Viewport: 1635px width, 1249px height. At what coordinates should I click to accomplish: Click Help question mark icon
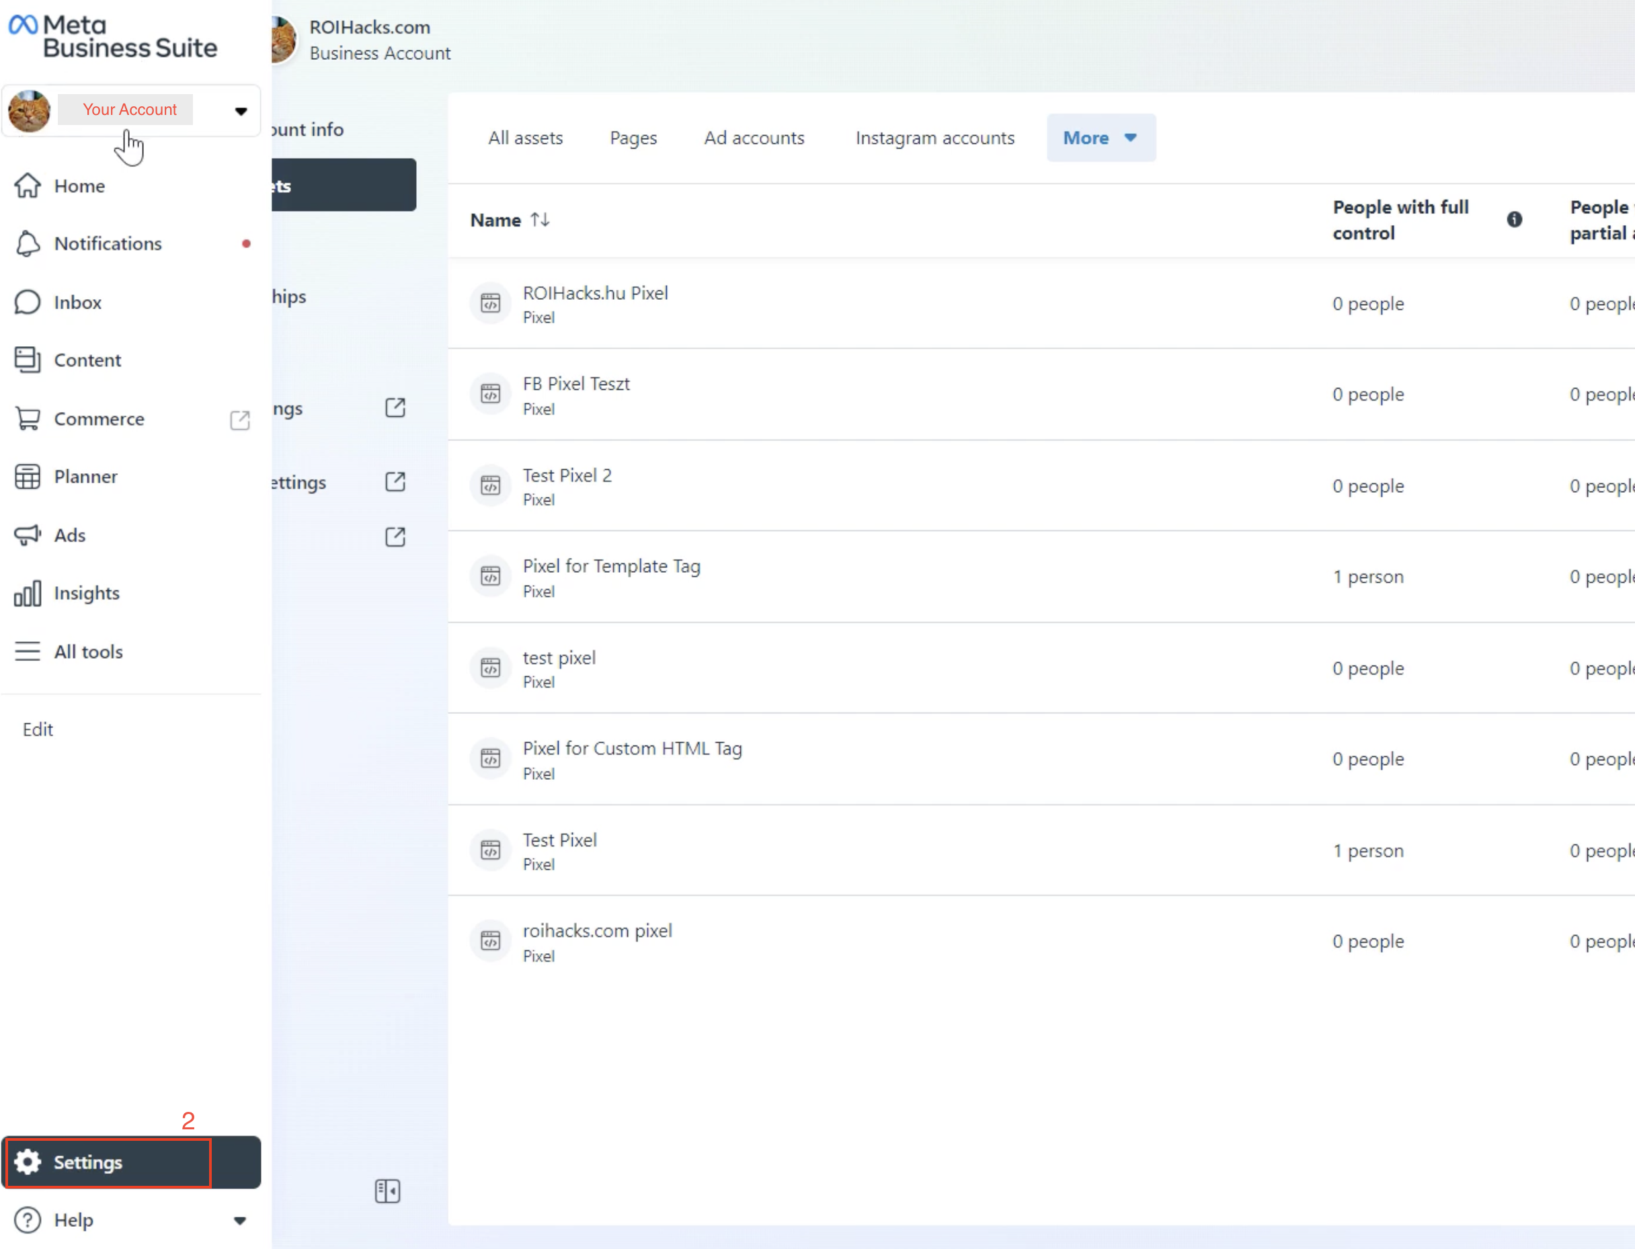28,1220
